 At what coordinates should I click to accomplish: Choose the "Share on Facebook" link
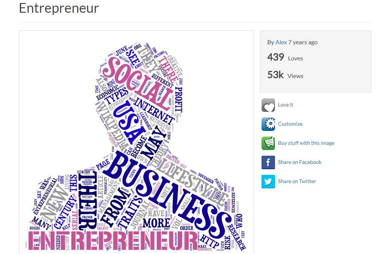[299, 162]
